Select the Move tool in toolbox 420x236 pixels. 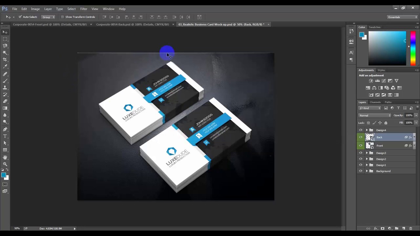(x=5, y=32)
